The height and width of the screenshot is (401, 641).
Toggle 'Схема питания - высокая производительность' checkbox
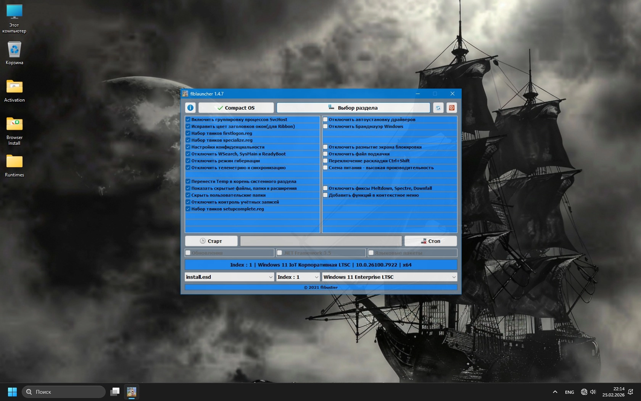tap(325, 168)
